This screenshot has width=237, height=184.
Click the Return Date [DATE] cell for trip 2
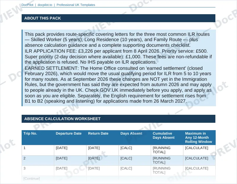coord(103,160)
